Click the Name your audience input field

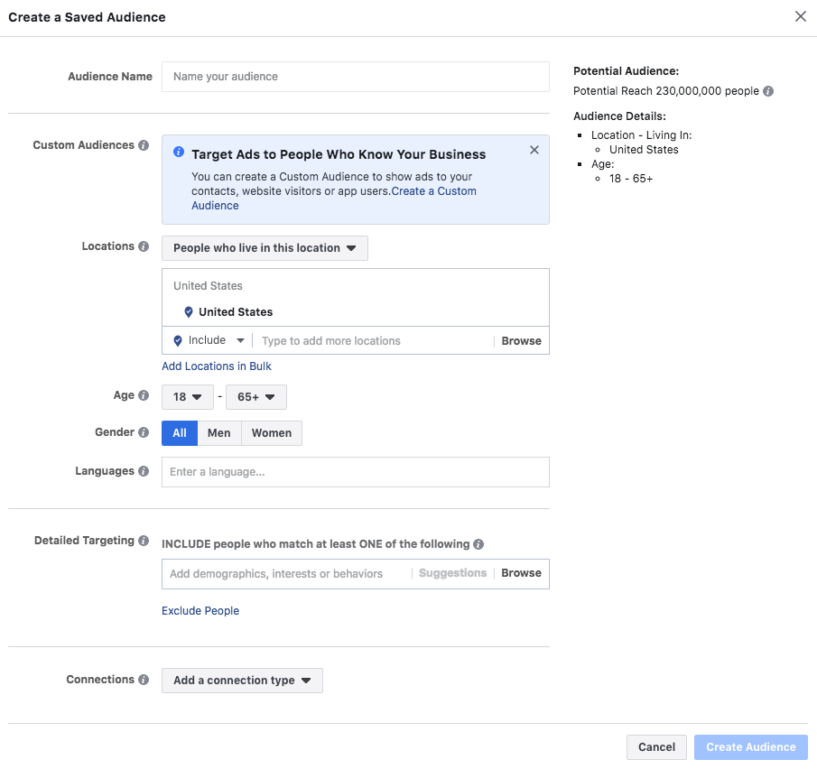pos(355,77)
